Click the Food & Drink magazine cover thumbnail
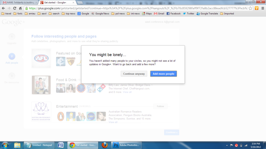The width and height of the screenshot is (266, 149). point(41,85)
